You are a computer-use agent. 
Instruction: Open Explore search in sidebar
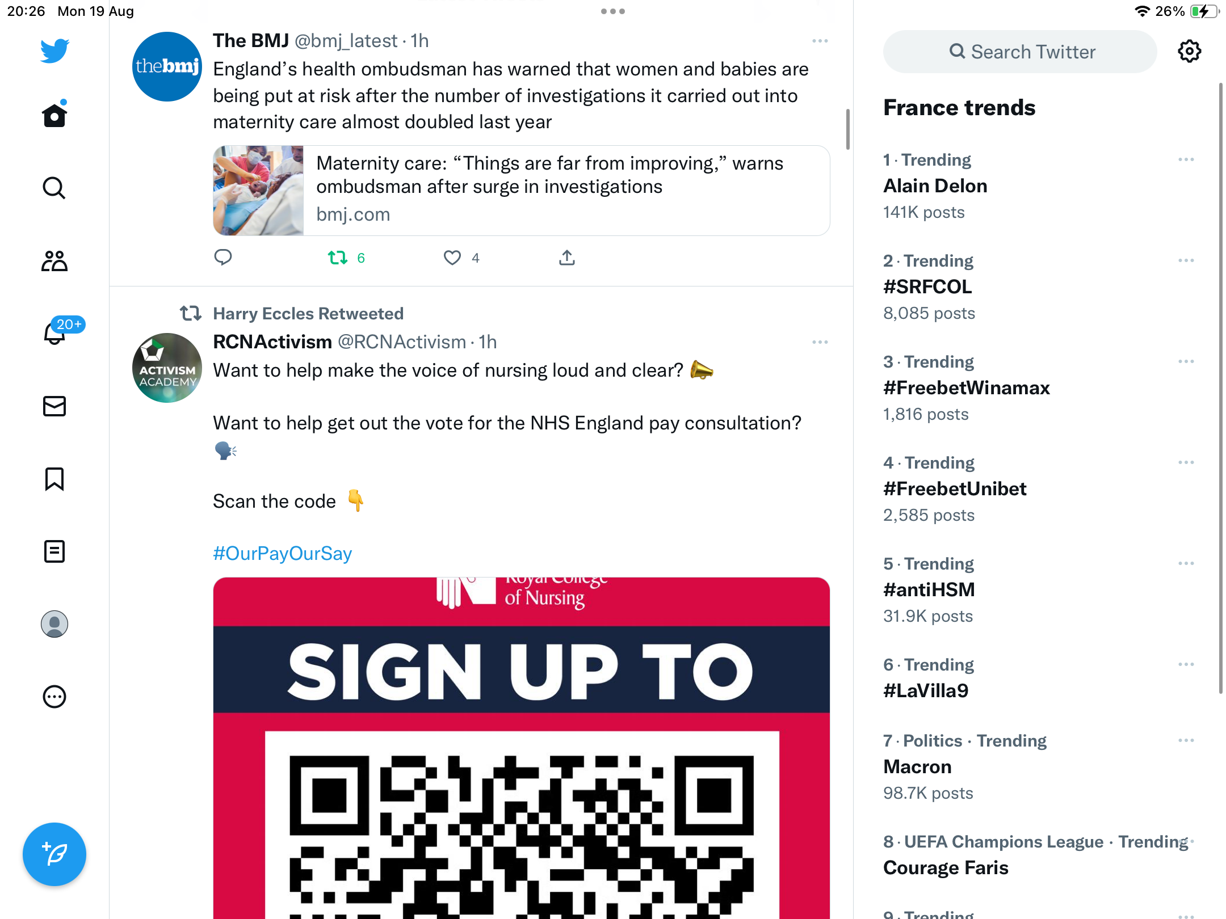[54, 188]
